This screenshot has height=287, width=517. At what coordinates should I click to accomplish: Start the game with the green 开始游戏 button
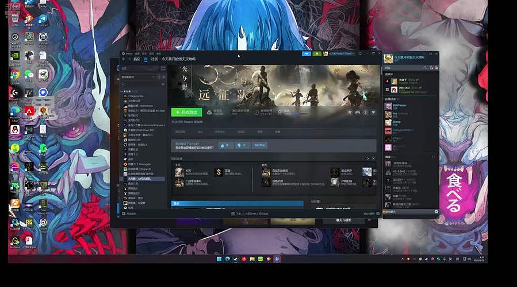point(187,113)
